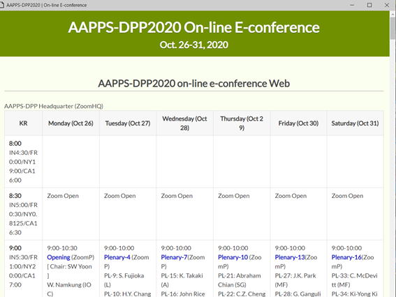This screenshot has height=297, width=396.
Task: Click the Friday (Oct 30) column header
Action: tap(298, 123)
